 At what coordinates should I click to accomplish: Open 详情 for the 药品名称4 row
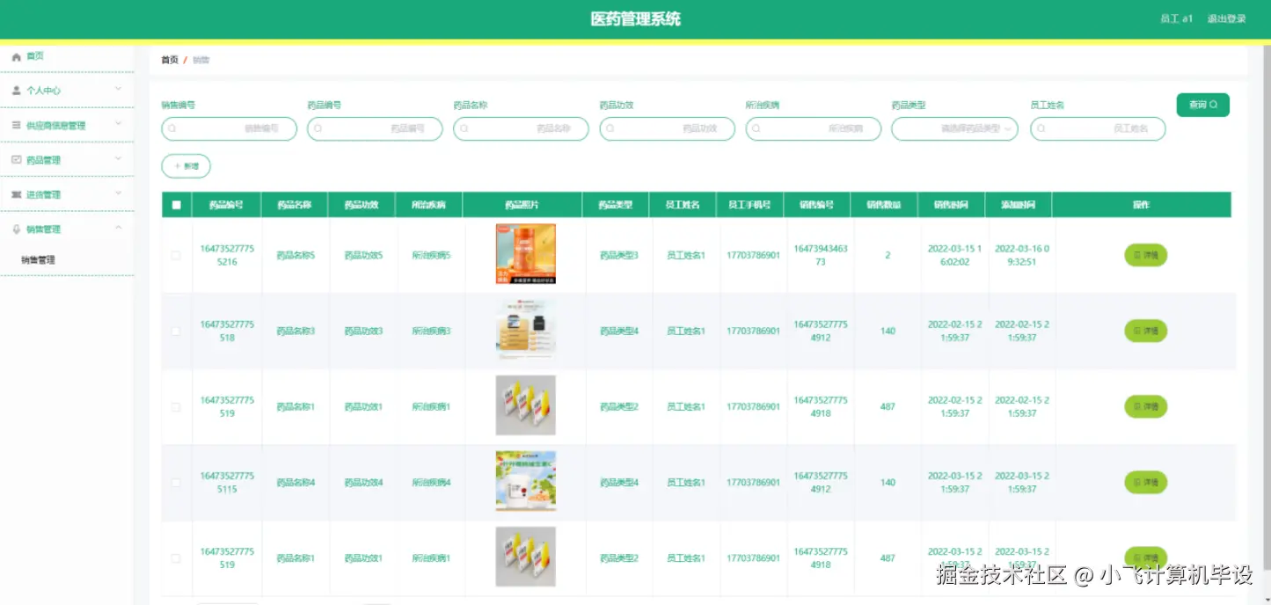1145,482
